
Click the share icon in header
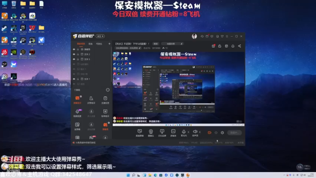239,46
